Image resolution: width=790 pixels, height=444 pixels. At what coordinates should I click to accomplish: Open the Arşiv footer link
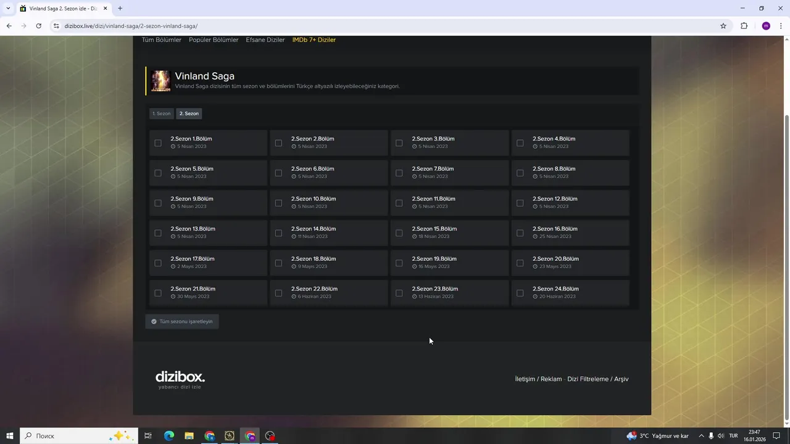[622, 379]
